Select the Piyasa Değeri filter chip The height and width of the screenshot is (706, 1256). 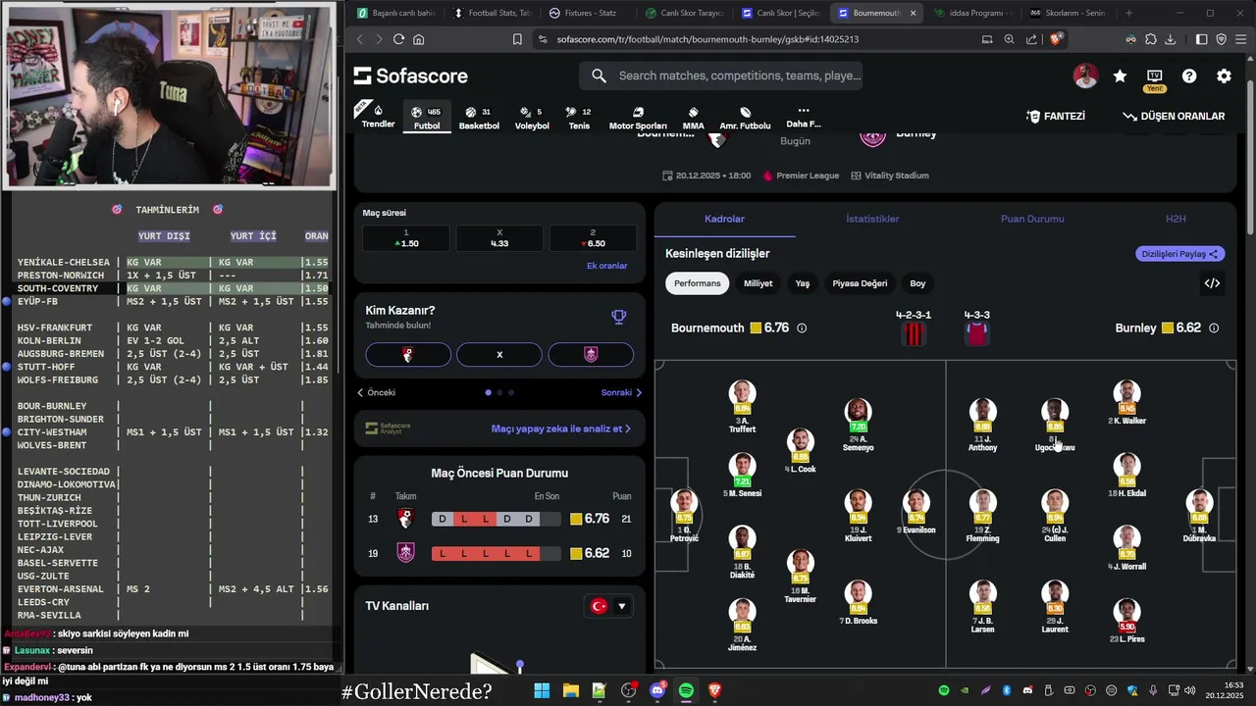coord(860,283)
